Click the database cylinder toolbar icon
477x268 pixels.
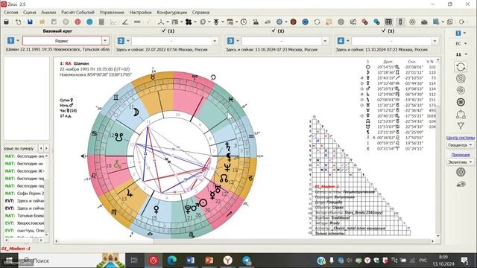[x=7, y=22]
